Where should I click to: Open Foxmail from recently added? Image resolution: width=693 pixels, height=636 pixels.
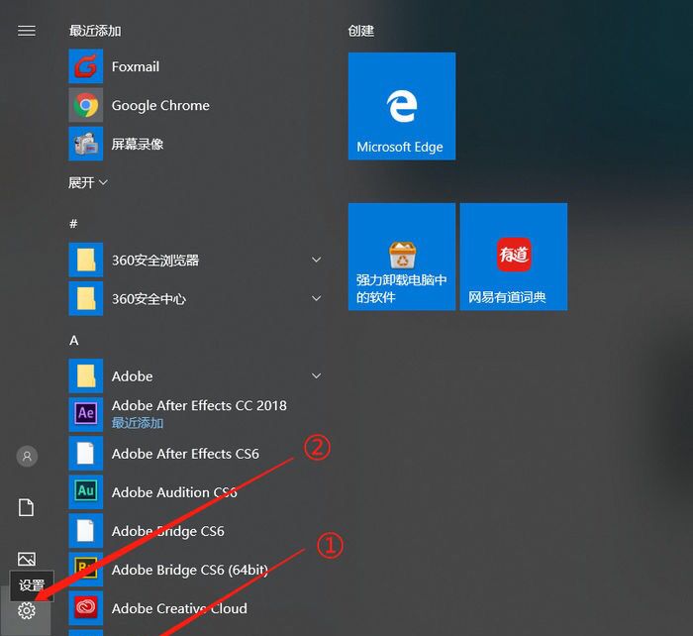tap(86, 66)
